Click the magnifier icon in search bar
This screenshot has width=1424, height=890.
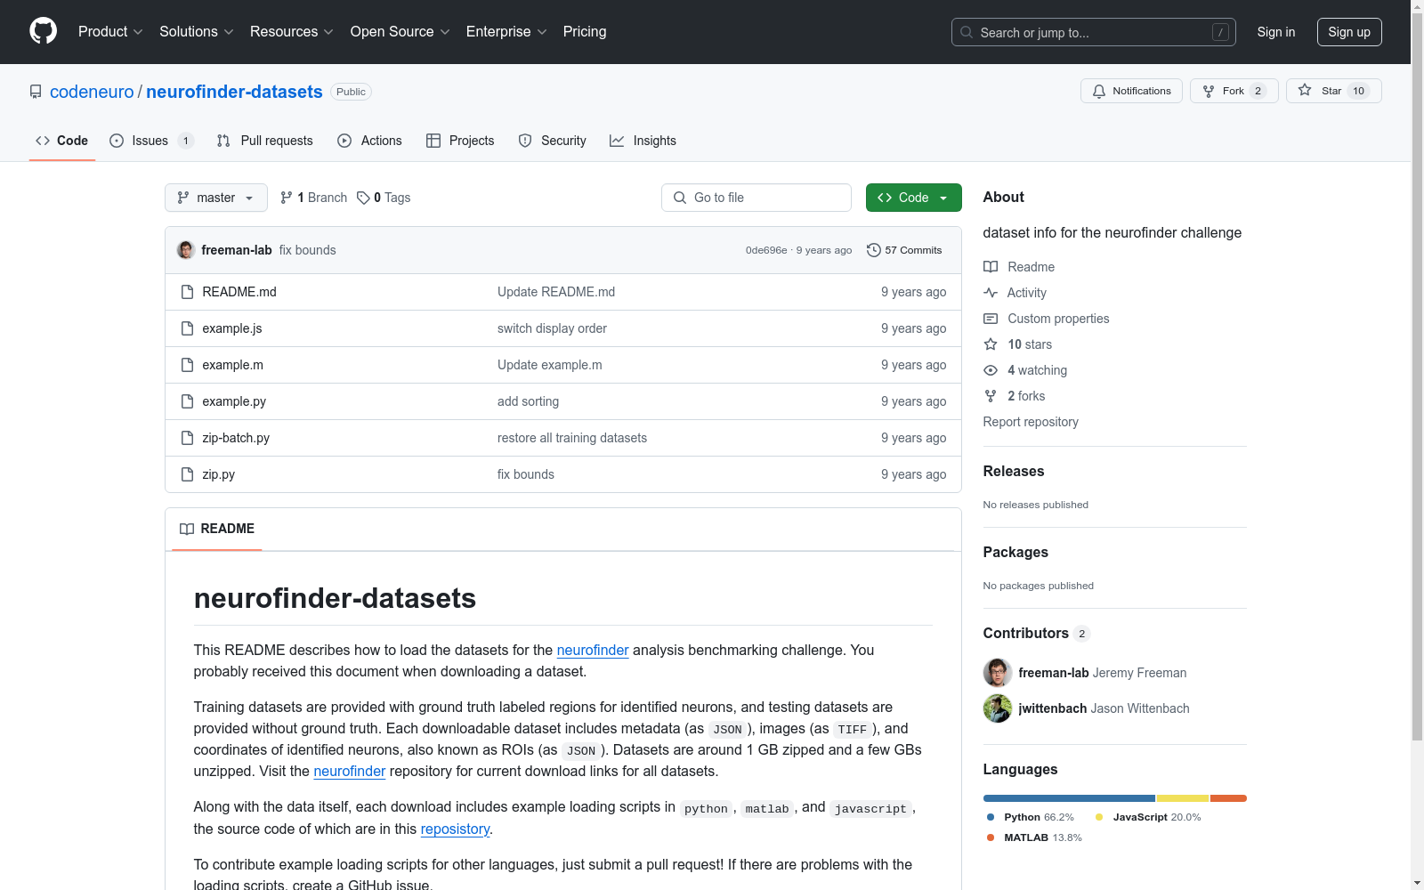click(x=967, y=32)
